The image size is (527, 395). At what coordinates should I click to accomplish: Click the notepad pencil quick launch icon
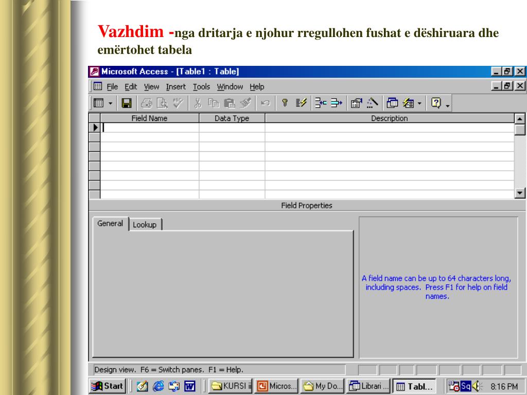coord(142,386)
